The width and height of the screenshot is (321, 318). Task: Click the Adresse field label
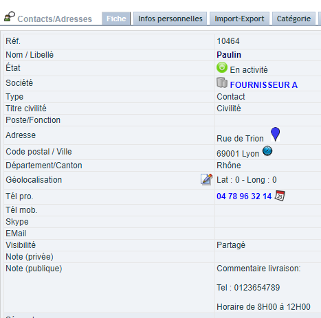(21, 135)
